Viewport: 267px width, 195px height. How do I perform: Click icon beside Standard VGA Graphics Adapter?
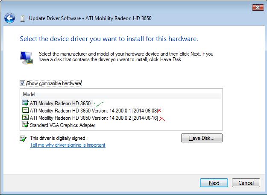(26, 124)
